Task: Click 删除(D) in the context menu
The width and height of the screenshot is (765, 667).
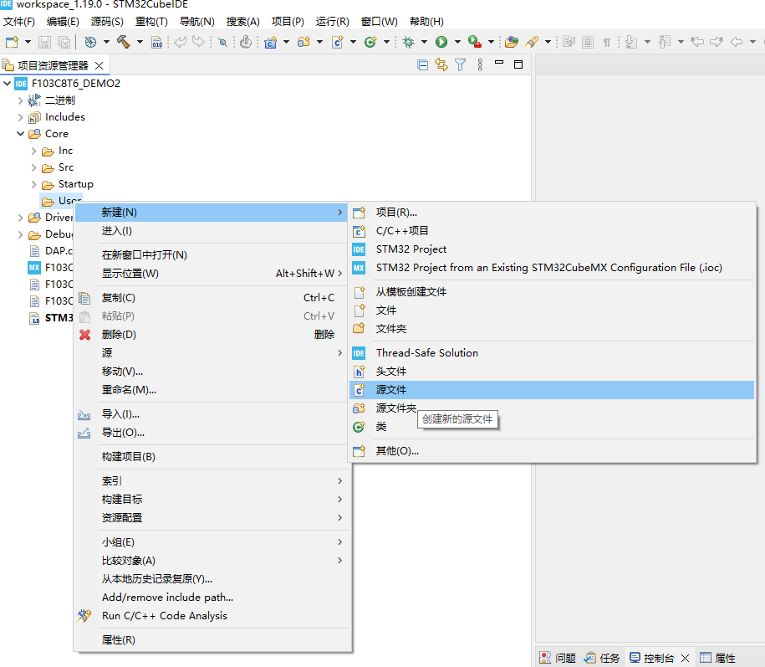Action: click(x=212, y=335)
